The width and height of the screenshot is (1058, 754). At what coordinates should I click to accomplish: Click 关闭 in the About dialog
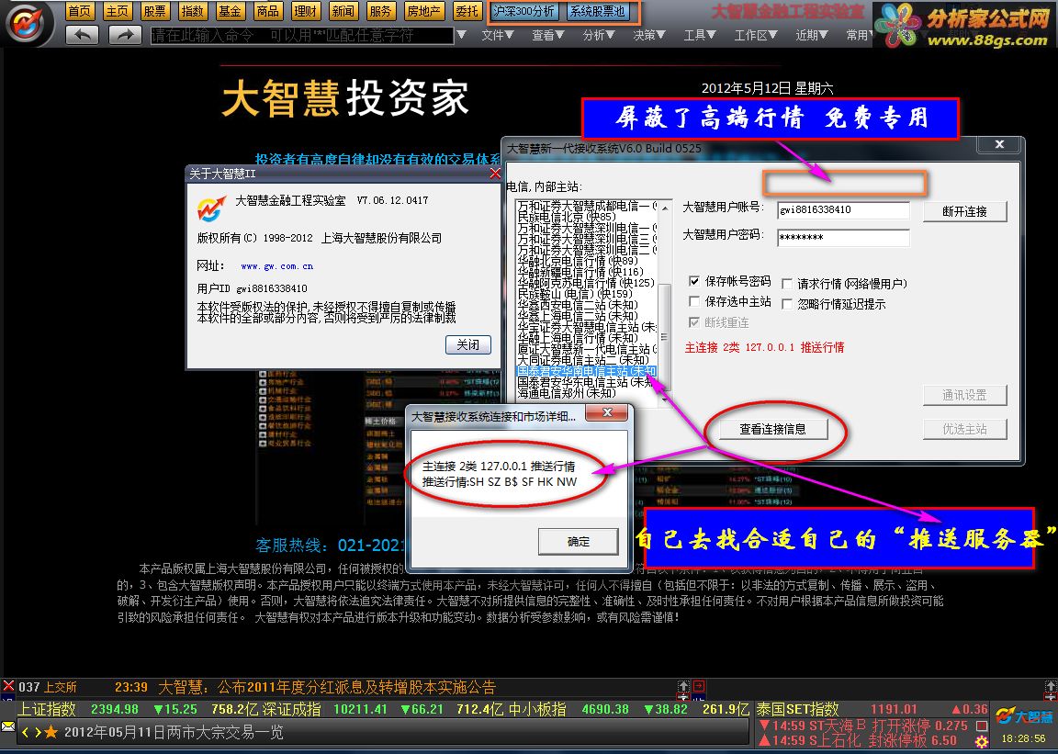coord(467,344)
